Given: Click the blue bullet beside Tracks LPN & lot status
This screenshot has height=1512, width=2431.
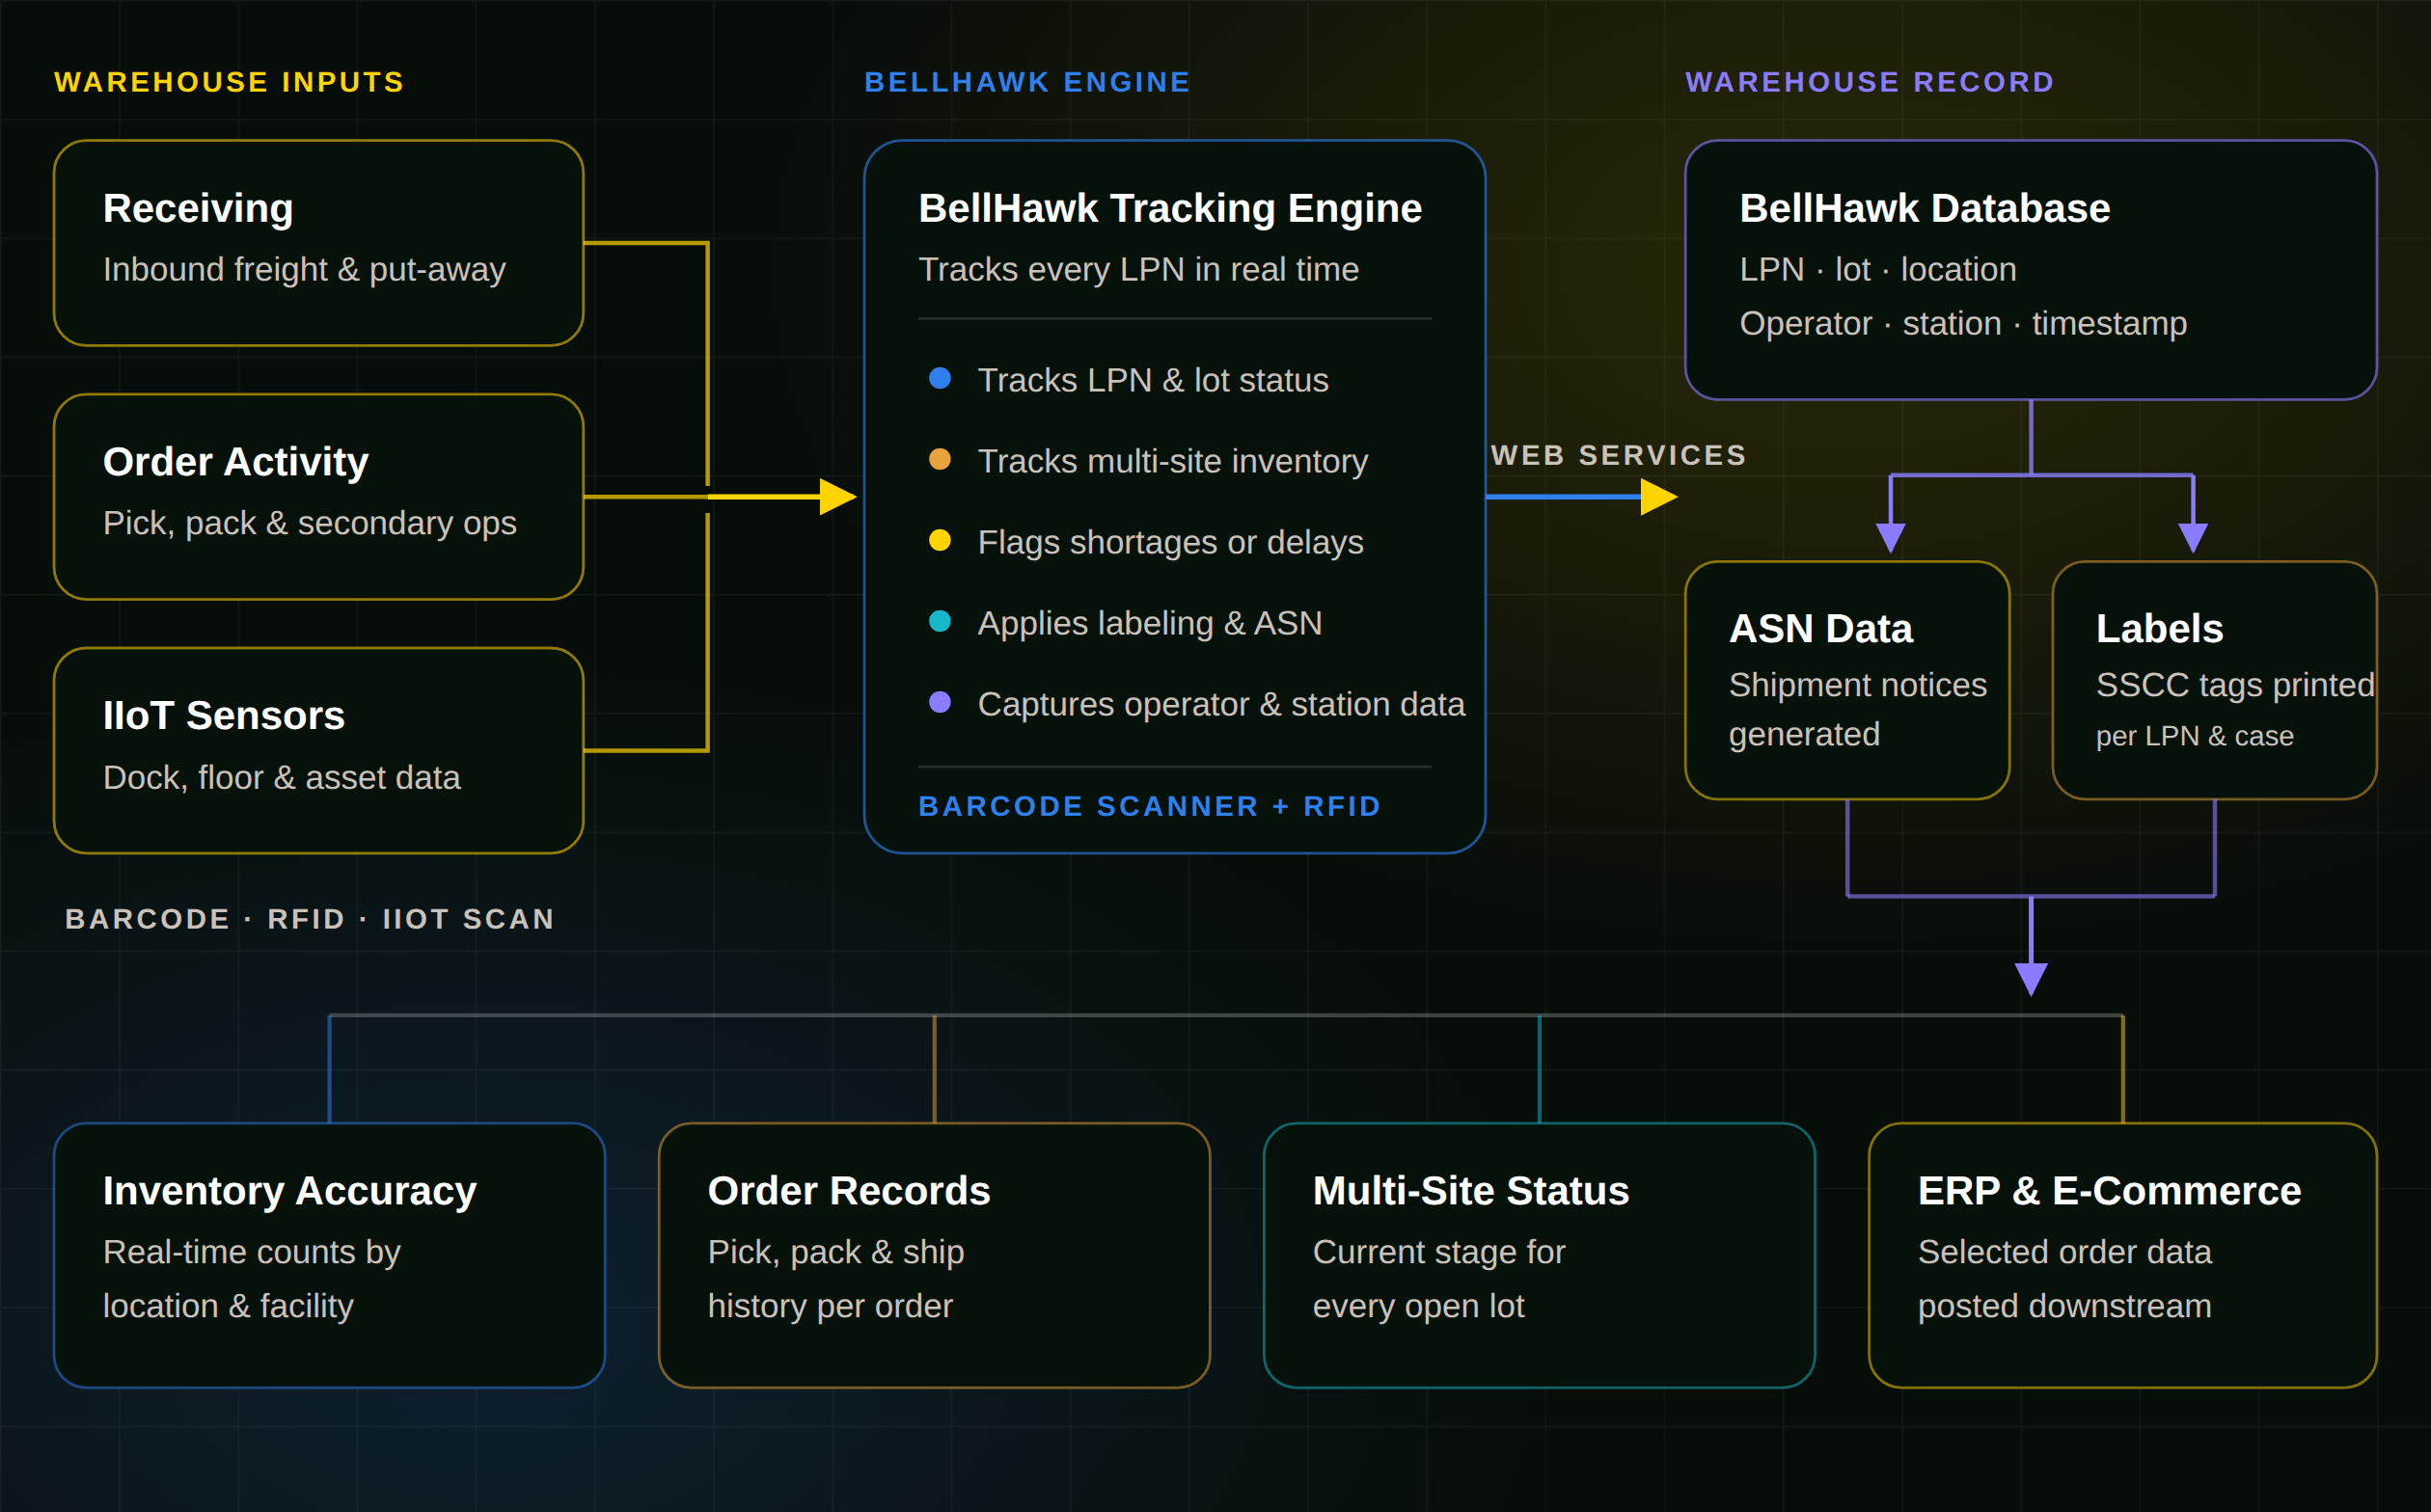Looking at the screenshot, I should point(940,378).
